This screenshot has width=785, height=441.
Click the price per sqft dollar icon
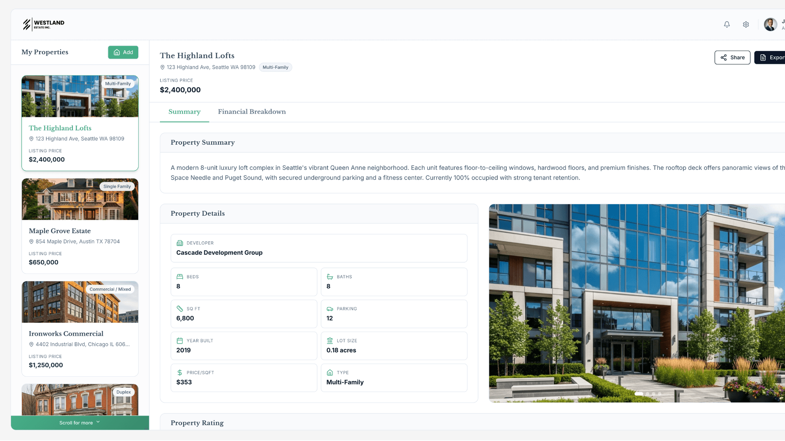179,373
